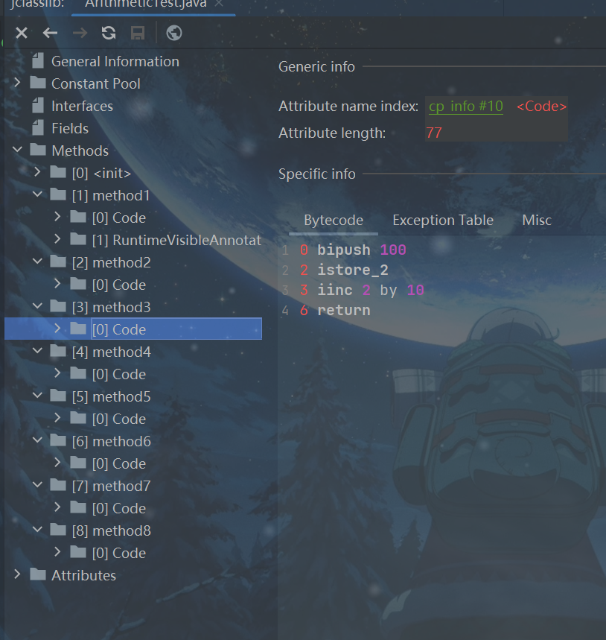Click the save floppy disk icon
Viewport: 606px width, 640px height.
coord(138,33)
